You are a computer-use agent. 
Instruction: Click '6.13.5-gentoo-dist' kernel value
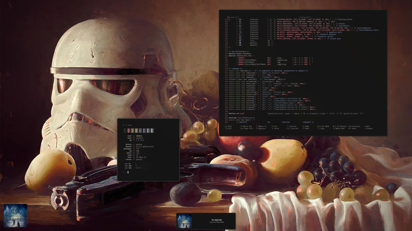point(145,147)
